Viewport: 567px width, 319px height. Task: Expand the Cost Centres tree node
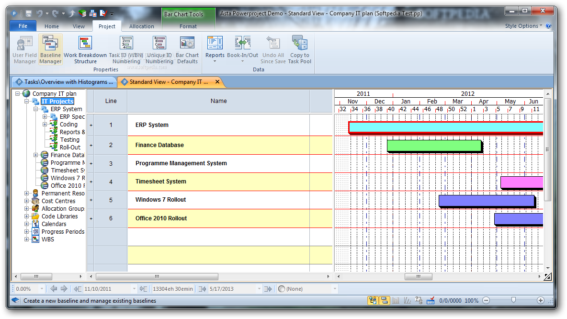click(x=26, y=201)
